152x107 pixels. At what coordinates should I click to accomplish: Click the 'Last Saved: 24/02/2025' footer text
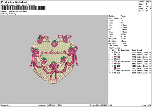coord(50,105)
